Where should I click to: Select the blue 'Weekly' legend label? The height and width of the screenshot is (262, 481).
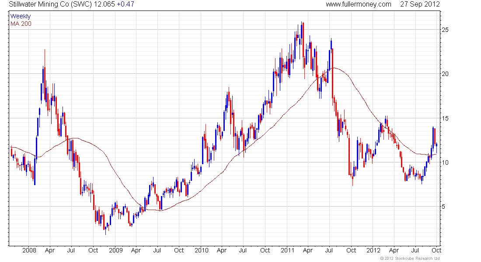21,16
